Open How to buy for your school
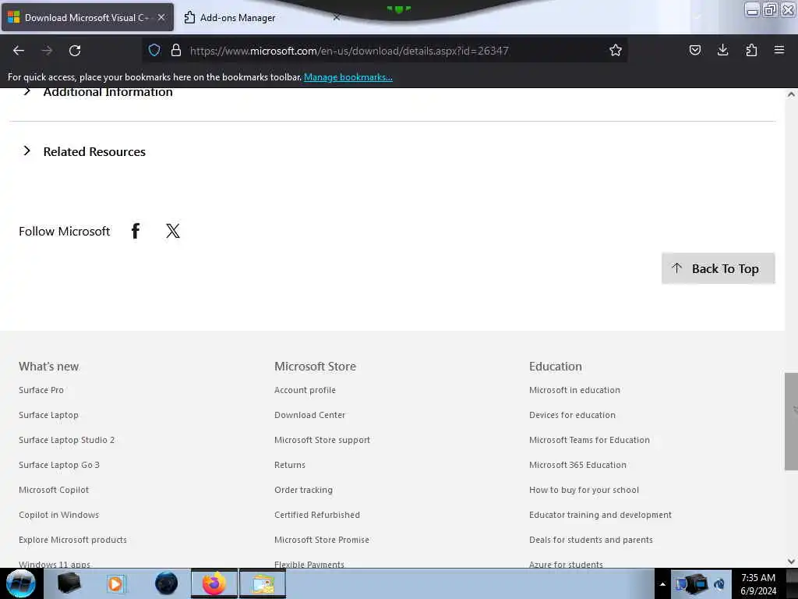This screenshot has height=599, width=798. [584, 490]
